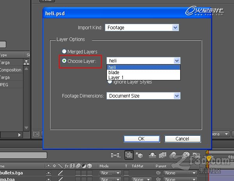Click the Collapse Transformations sun column icon
The image size is (234, 181).
54,166
